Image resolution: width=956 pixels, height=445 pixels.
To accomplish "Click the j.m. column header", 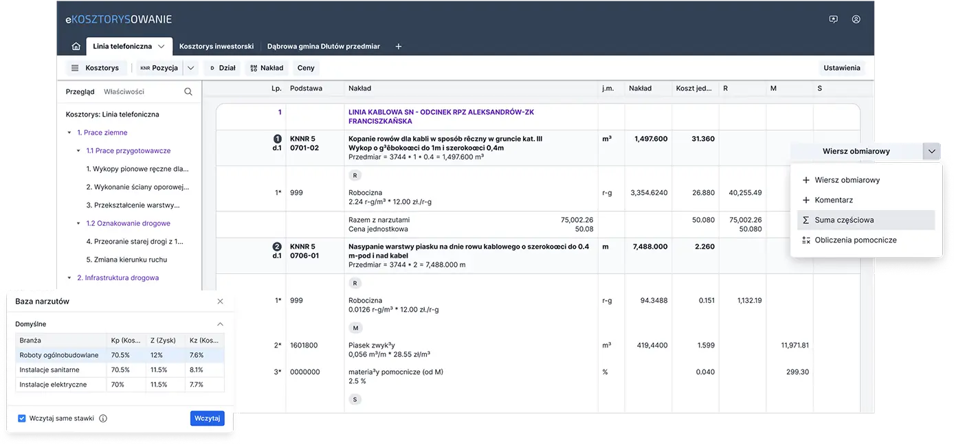I will (608, 89).
